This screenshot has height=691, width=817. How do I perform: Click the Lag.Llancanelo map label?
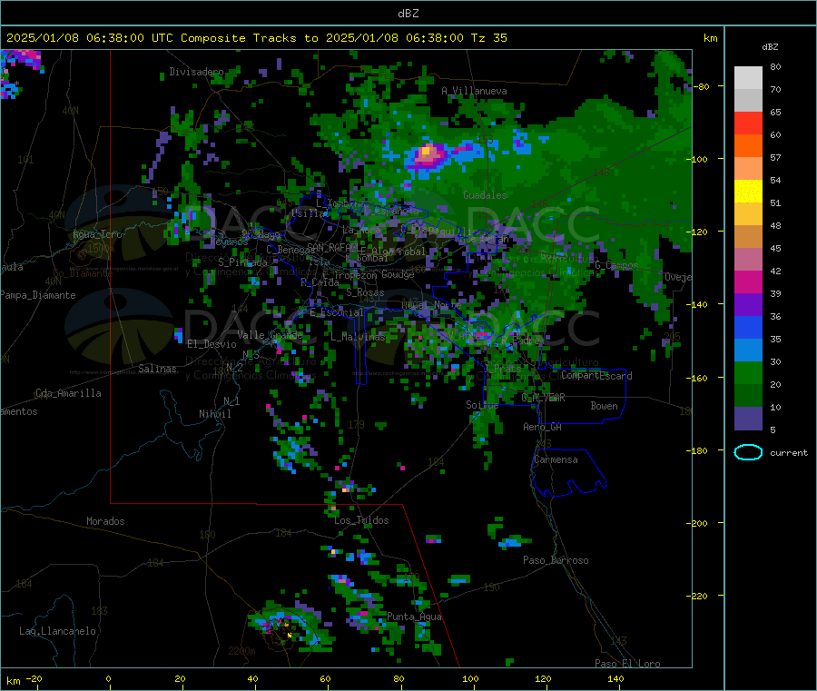[57, 631]
